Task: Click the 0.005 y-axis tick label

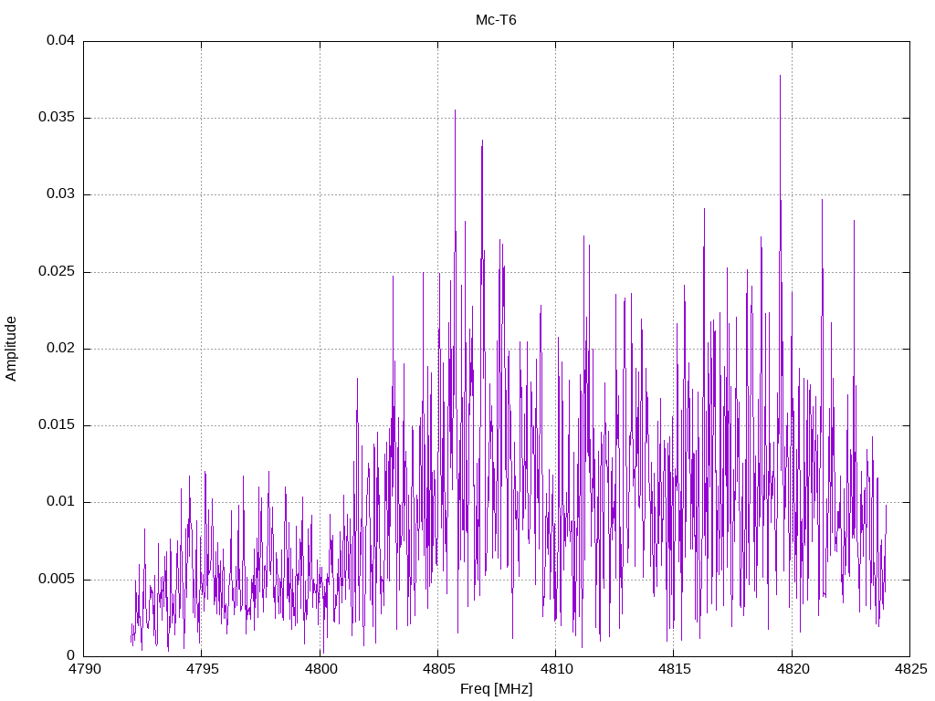Action: pos(57,580)
